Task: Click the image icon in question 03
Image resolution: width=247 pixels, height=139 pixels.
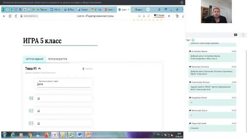Action: [x=39, y=124]
